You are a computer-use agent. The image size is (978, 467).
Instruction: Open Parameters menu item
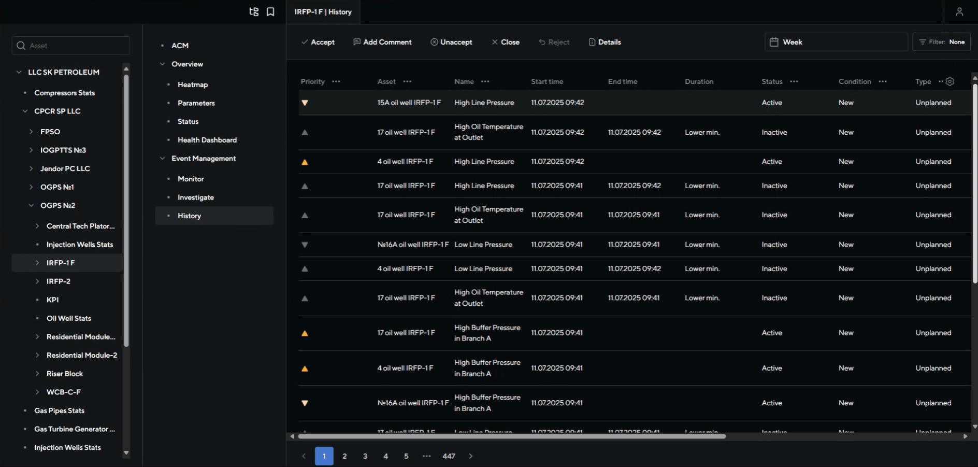click(196, 103)
